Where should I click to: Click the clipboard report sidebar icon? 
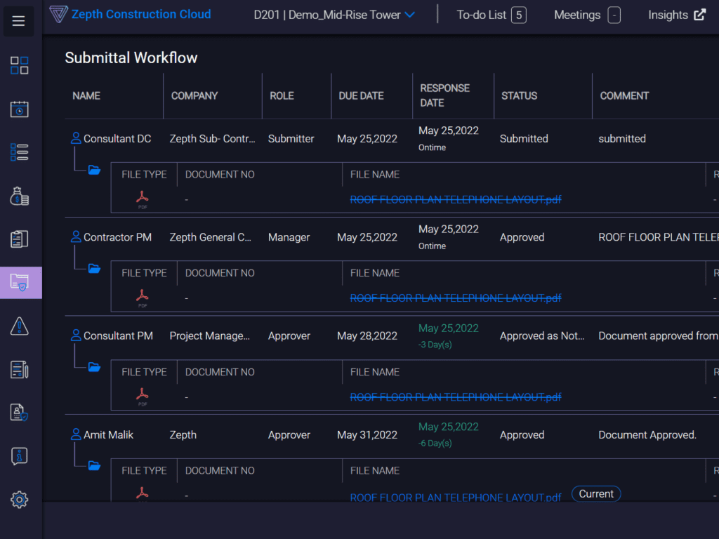tap(20, 239)
